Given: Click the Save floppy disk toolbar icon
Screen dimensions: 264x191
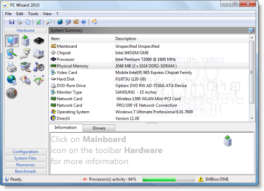Looking at the screenshot, I should (12, 22).
